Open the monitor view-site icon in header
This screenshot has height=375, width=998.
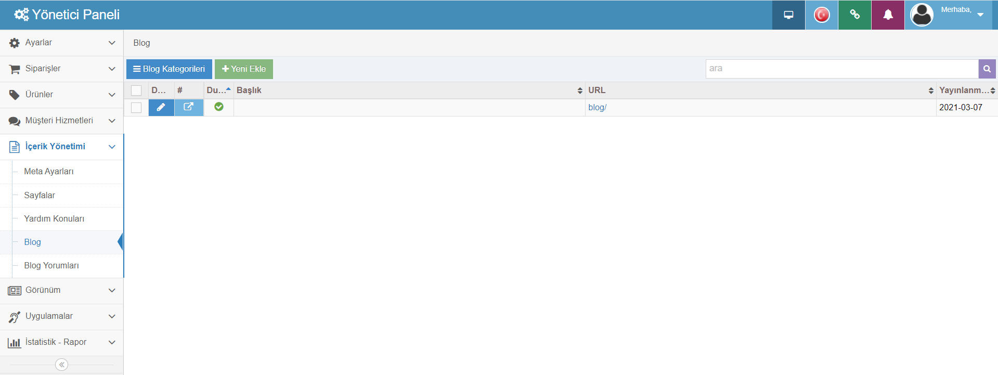788,15
